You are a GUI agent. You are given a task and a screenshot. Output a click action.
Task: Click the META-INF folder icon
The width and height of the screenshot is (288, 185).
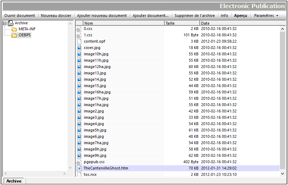point(14,29)
